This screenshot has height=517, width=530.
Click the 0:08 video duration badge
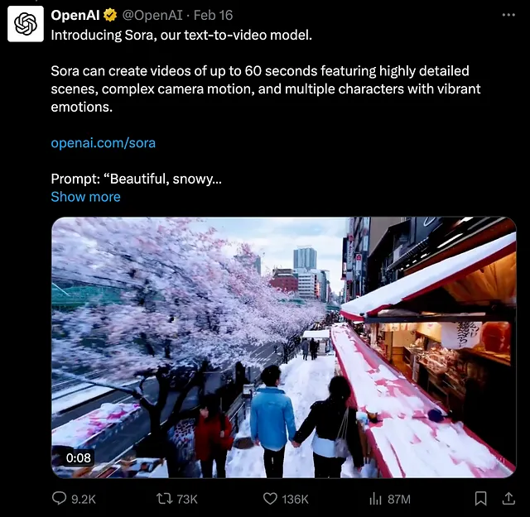(78, 458)
